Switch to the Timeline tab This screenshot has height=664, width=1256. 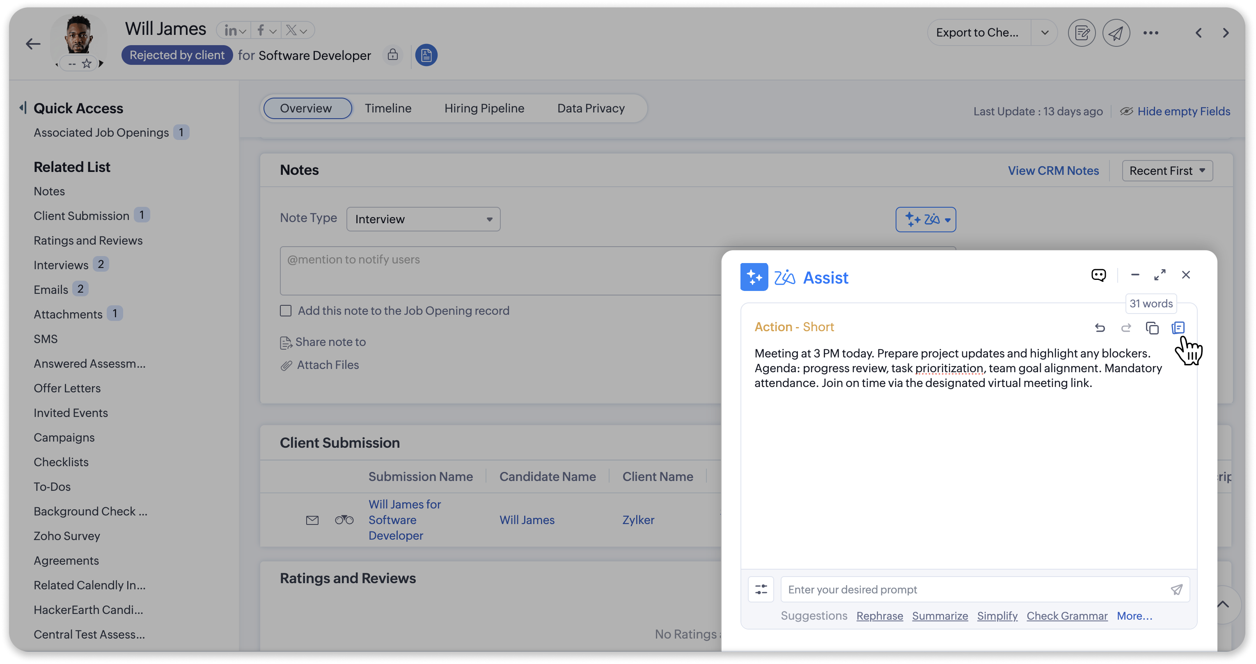(387, 108)
